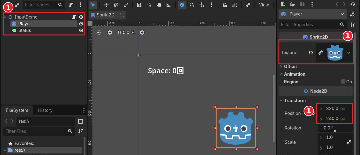This screenshot has height=155, width=360.
Task: Toggle Use Local Space cube button
Action: pyautogui.click(x=182, y=5)
